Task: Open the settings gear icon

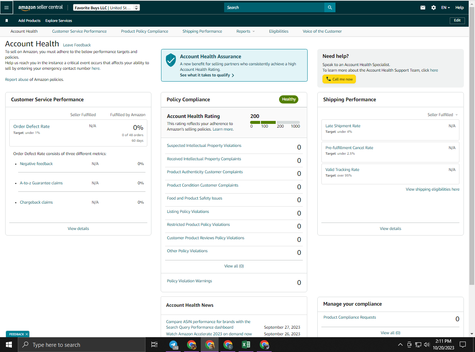Action: [433, 7]
